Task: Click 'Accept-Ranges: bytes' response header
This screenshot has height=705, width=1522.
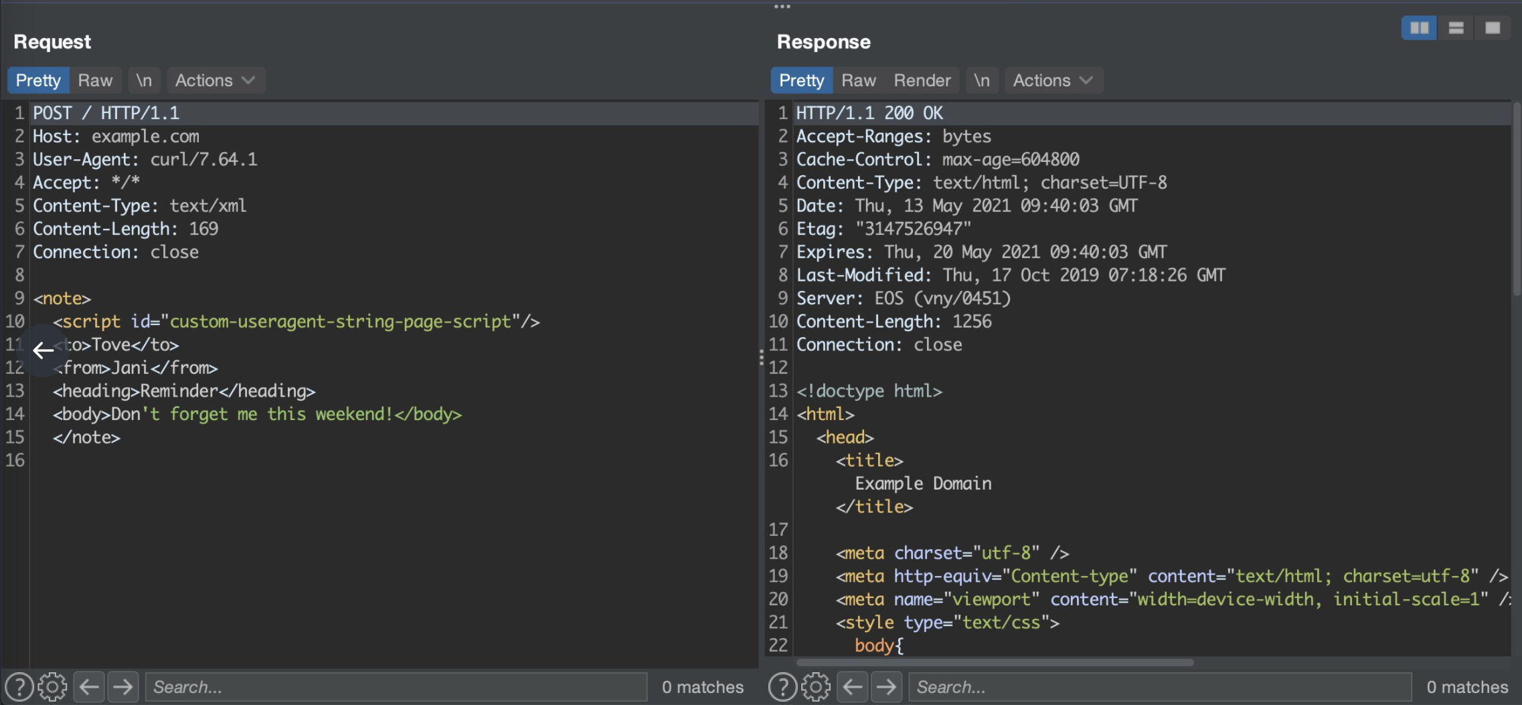Action: coord(894,136)
